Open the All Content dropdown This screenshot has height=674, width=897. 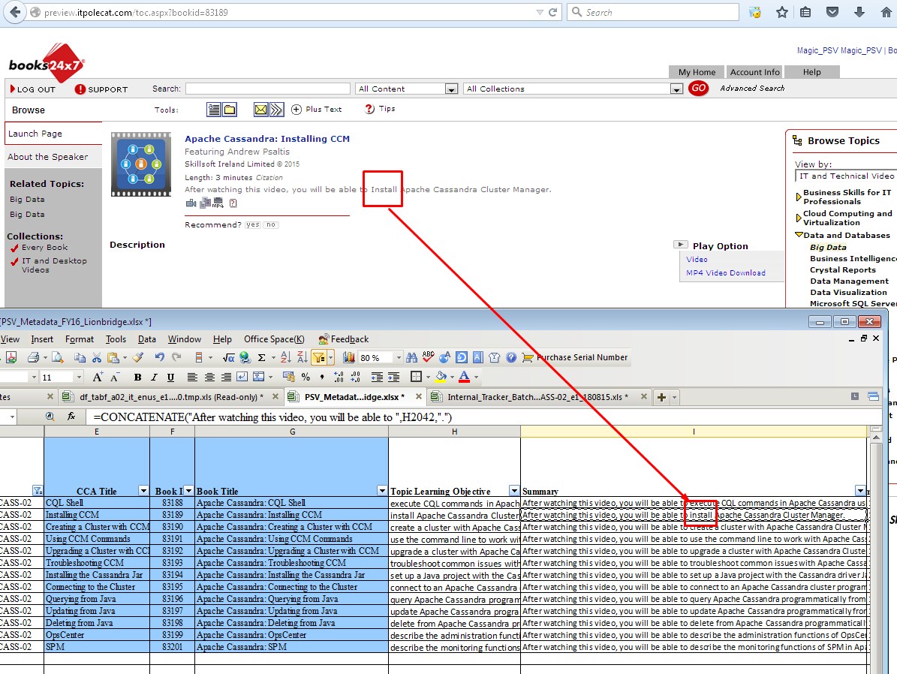[x=405, y=89]
